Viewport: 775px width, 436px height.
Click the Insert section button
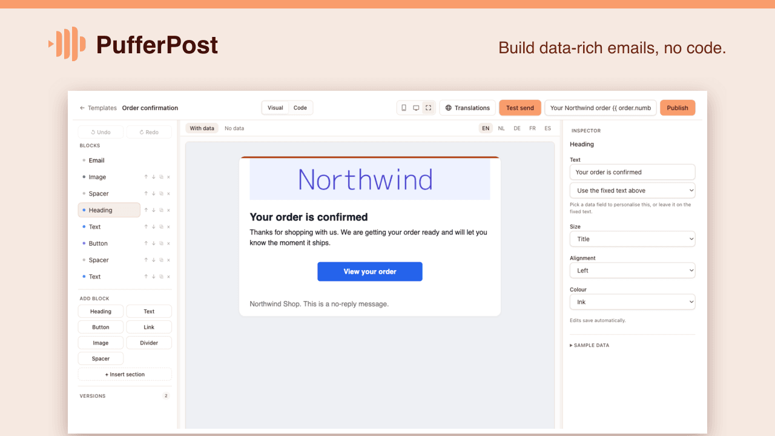click(x=125, y=374)
